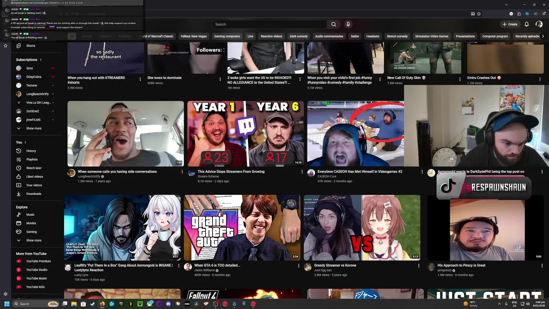Viewport: 549px width, 309px height.
Task: Click the Create button
Action: 510,24
